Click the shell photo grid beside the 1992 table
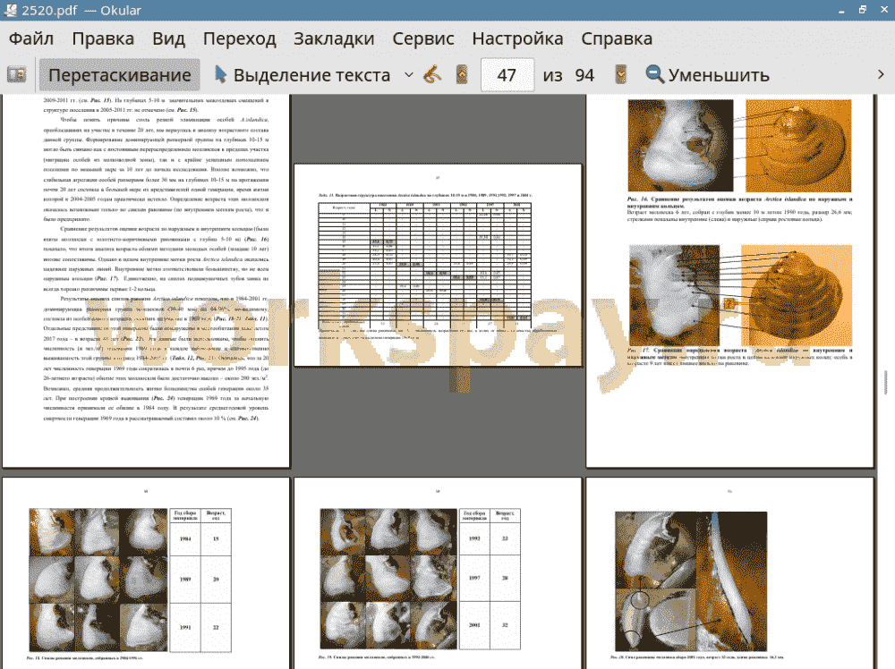The image size is (895, 669). click(x=388, y=579)
